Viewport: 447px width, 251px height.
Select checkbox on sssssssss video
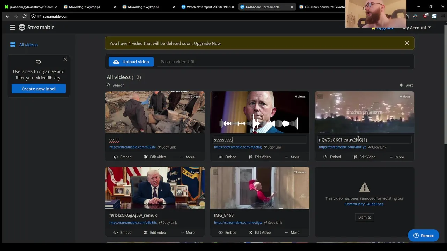(215, 97)
